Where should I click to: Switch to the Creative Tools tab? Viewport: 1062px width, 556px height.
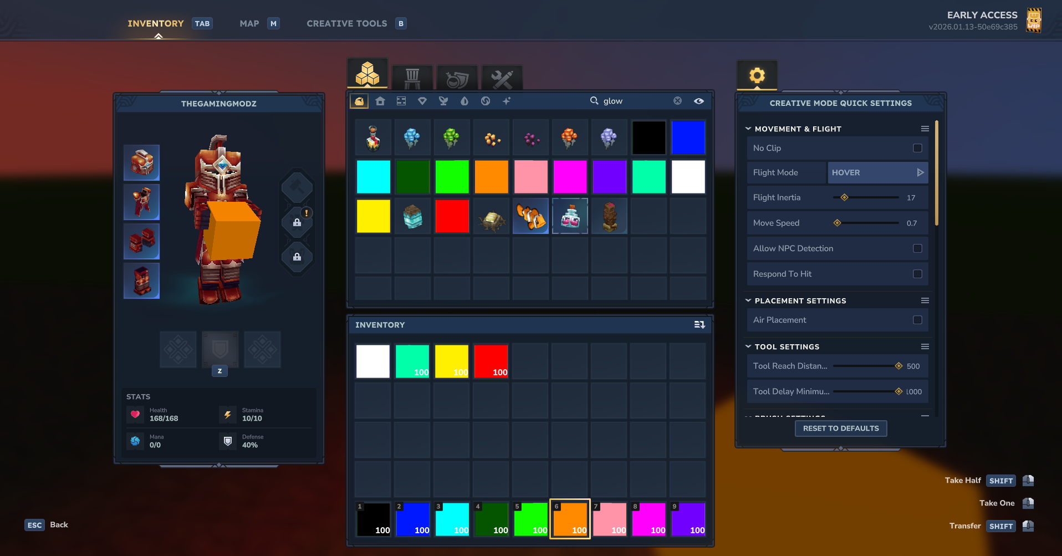pyautogui.click(x=347, y=23)
